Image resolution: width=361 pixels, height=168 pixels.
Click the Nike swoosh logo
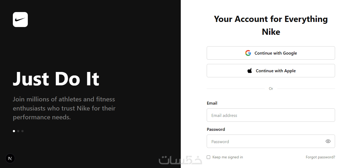click(x=20, y=20)
